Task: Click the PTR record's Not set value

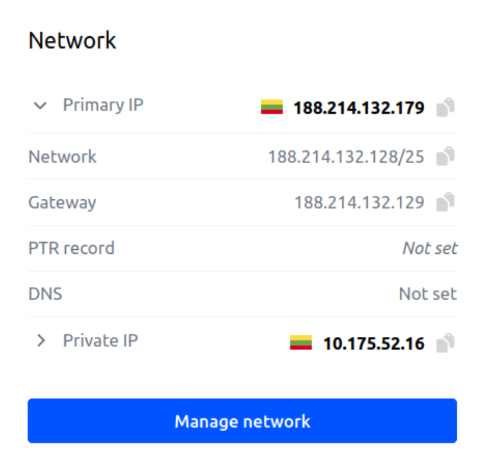Action: [x=429, y=248]
